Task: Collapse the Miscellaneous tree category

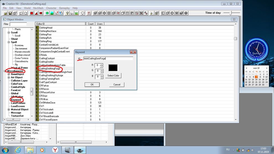Action: (x=5, y=71)
